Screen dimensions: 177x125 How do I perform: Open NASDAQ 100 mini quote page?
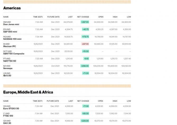12,39
